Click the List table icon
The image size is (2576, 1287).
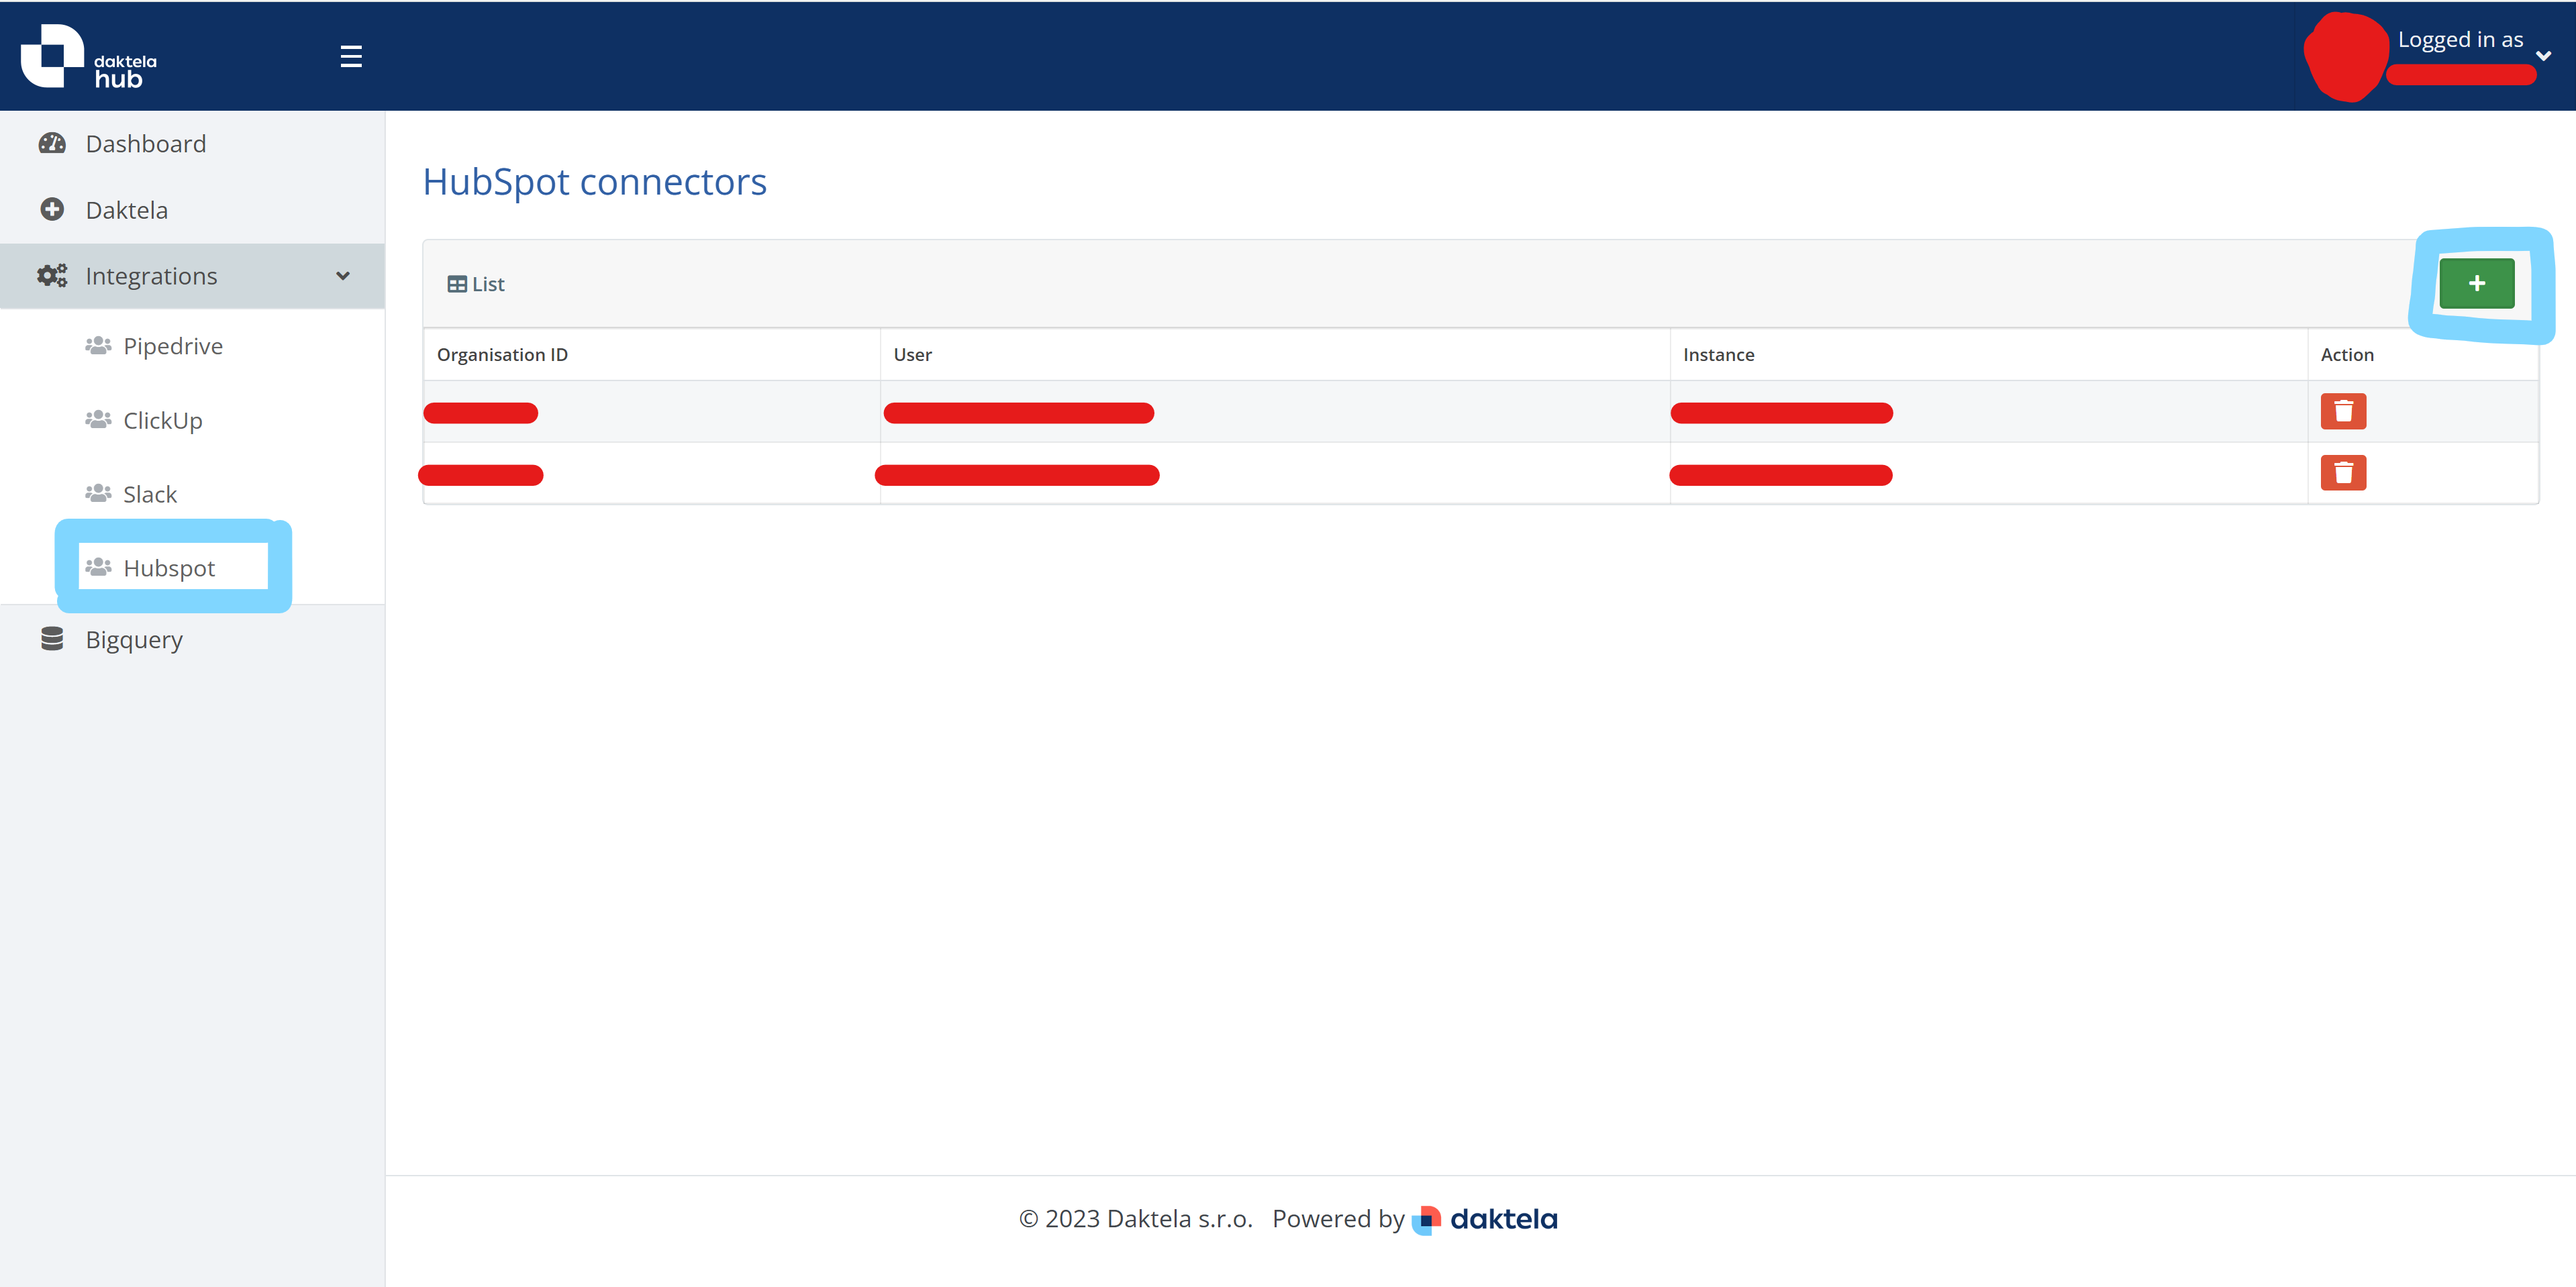tap(457, 284)
